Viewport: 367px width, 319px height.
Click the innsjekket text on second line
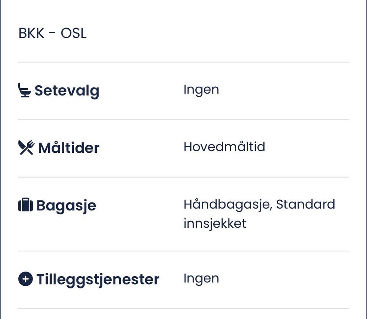(x=214, y=223)
